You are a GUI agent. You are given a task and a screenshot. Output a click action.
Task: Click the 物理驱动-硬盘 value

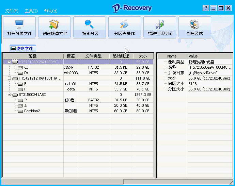[x=201, y=62]
